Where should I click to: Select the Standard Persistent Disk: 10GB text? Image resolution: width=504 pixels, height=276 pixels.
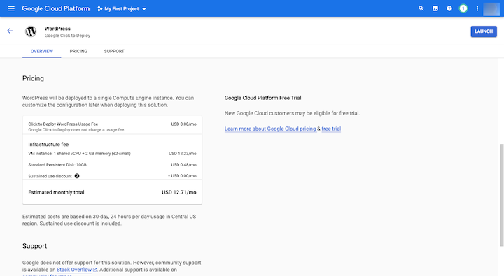tap(57, 165)
